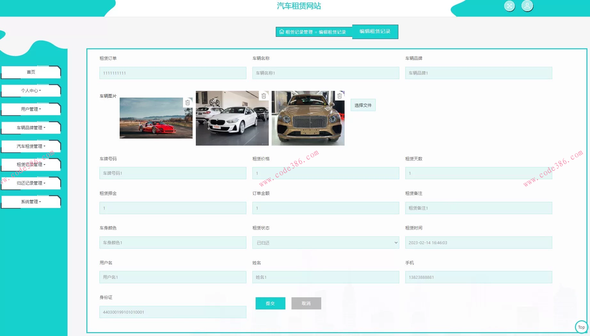Delete the white BMW image

264,96
